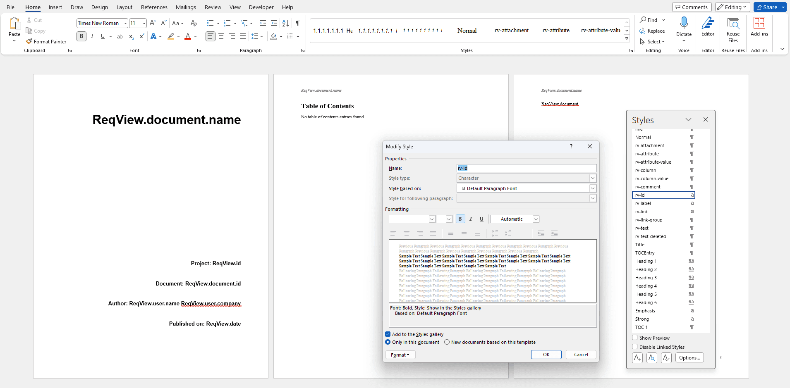This screenshot has height=388, width=790.
Task: Decrease paragraph indent in ribbon
Action: (x=263, y=23)
